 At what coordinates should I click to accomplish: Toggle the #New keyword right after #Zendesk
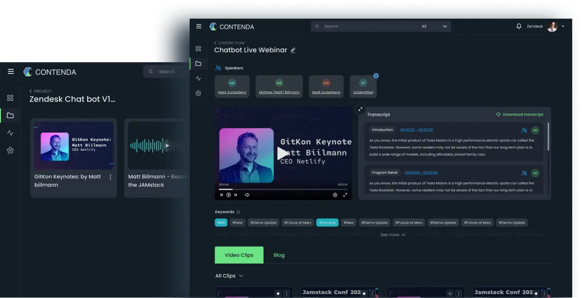tap(348, 222)
